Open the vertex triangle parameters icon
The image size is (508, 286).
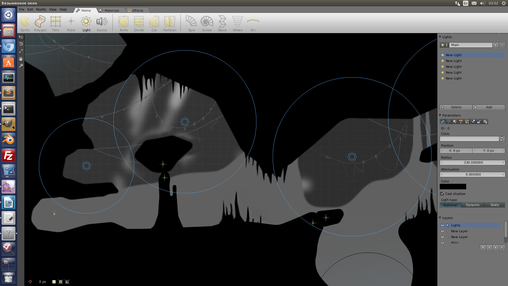point(449,122)
